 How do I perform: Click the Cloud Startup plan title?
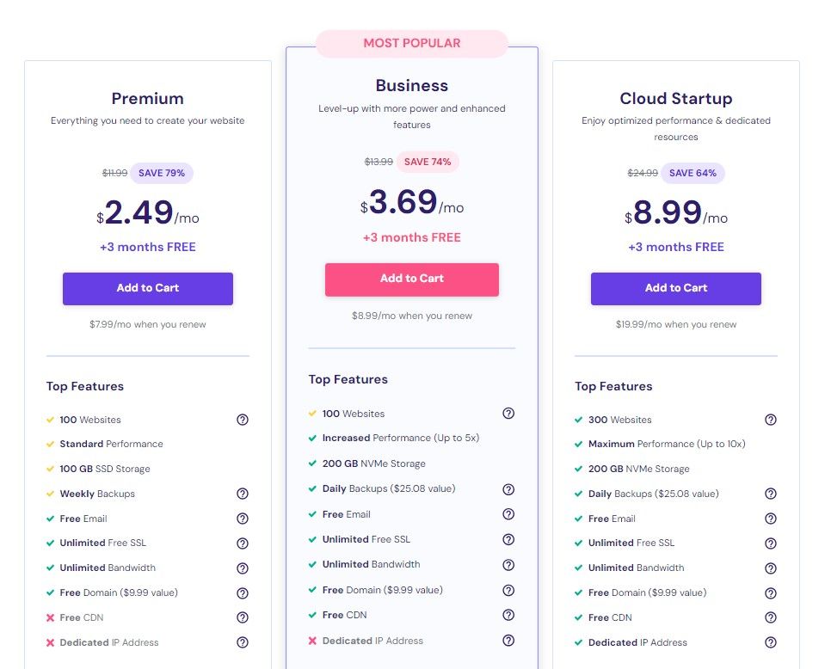pyautogui.click(x=675, y=98)
